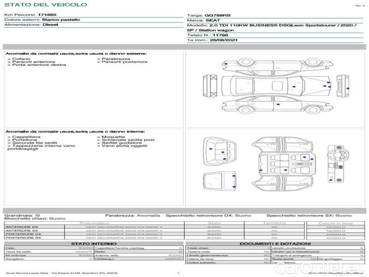Click the Pneumatico column header

(94, 223)
